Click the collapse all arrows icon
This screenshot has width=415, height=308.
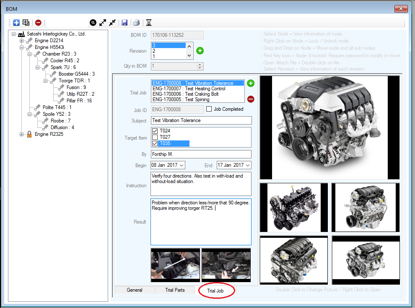(112, 23)
